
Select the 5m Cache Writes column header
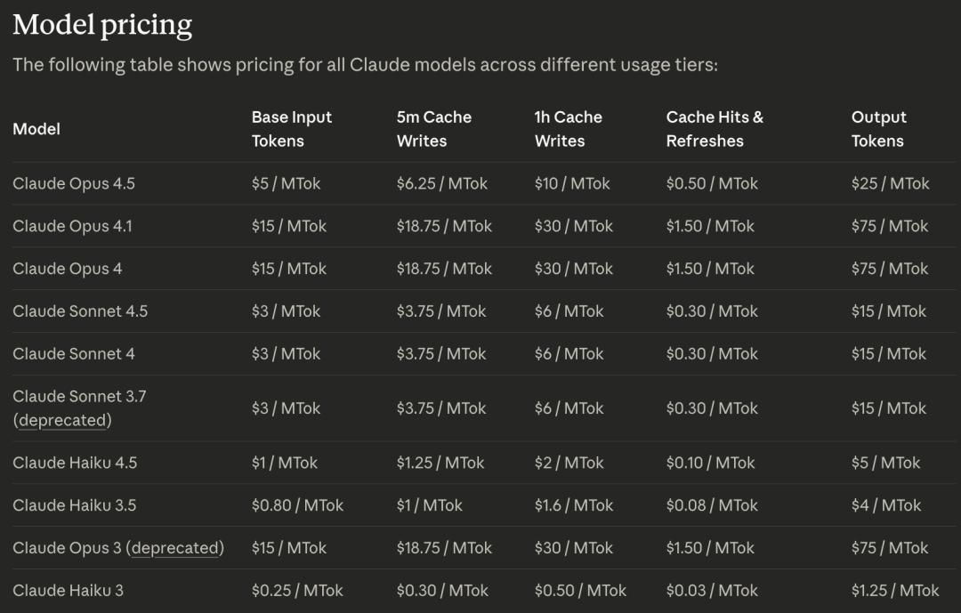coord(433,129)
